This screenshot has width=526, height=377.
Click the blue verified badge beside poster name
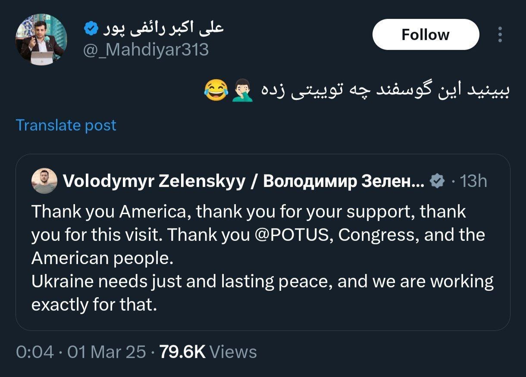click(91, 28)
